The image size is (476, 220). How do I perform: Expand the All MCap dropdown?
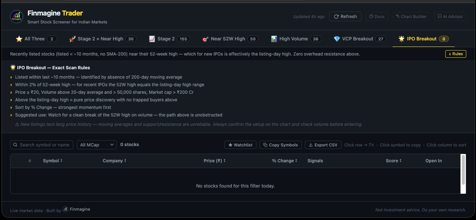[96, 145]
